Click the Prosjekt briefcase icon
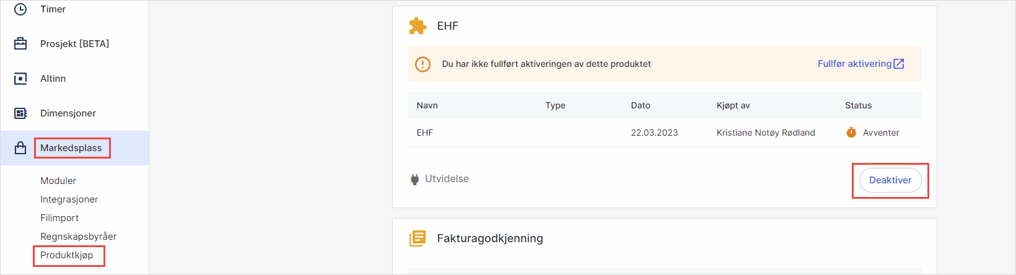This screenshot has width=1016, height=275. 20,44
